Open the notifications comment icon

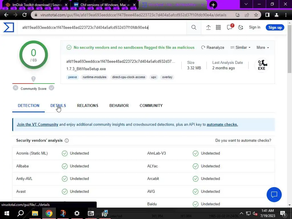pos(230,27)
